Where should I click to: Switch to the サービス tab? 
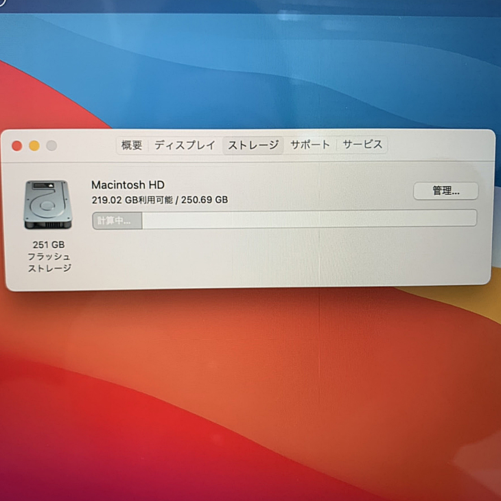[x=362, y=144]
